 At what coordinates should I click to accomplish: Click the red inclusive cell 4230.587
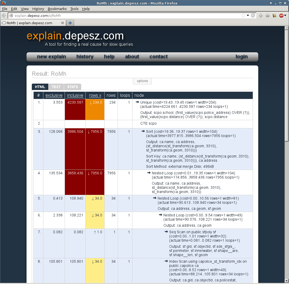(x=75, y=109)
